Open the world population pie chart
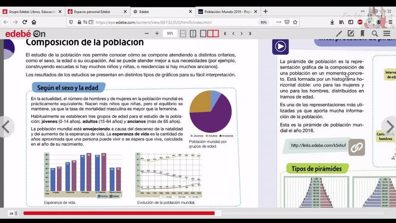 point(211,111)
